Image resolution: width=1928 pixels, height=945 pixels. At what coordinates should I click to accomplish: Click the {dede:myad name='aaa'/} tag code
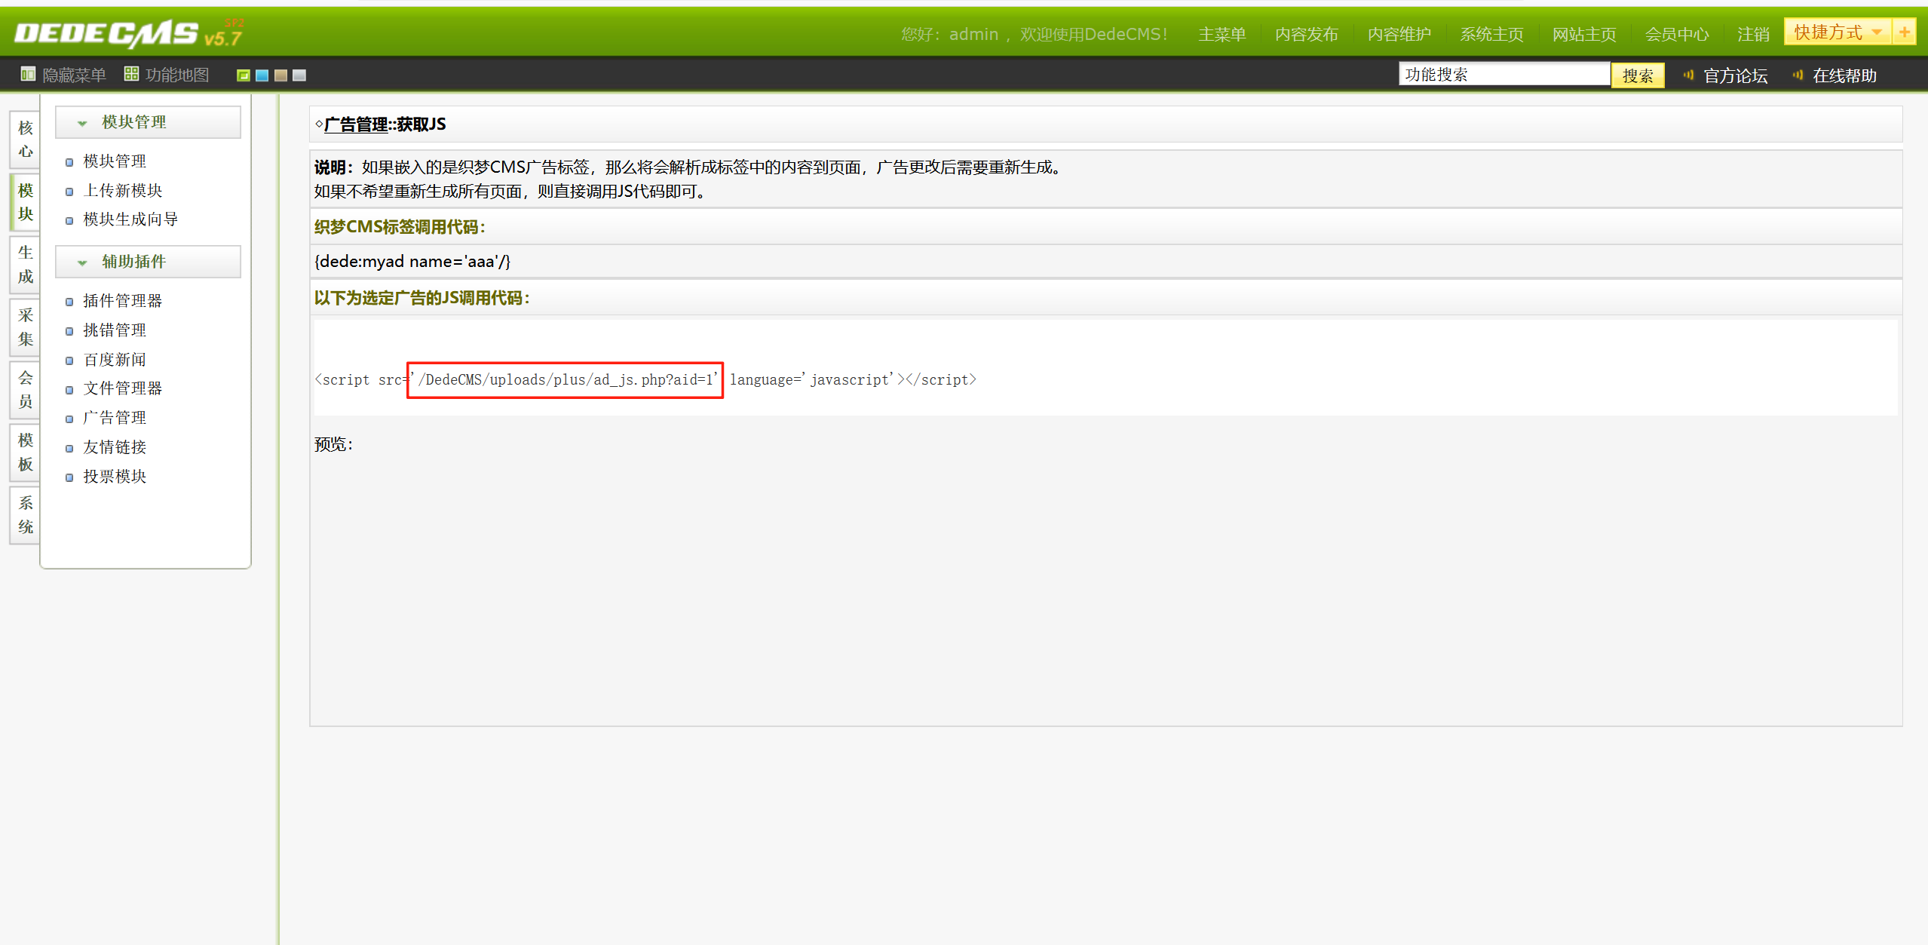point(412,261)
